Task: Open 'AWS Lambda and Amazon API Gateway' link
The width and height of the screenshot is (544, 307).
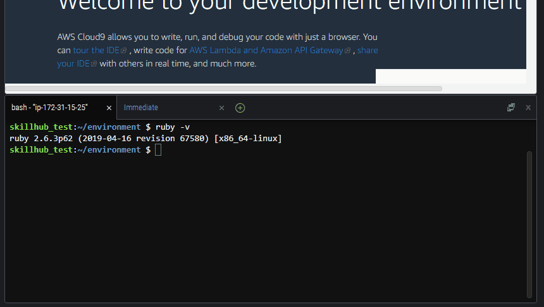Action: (266, 51)
